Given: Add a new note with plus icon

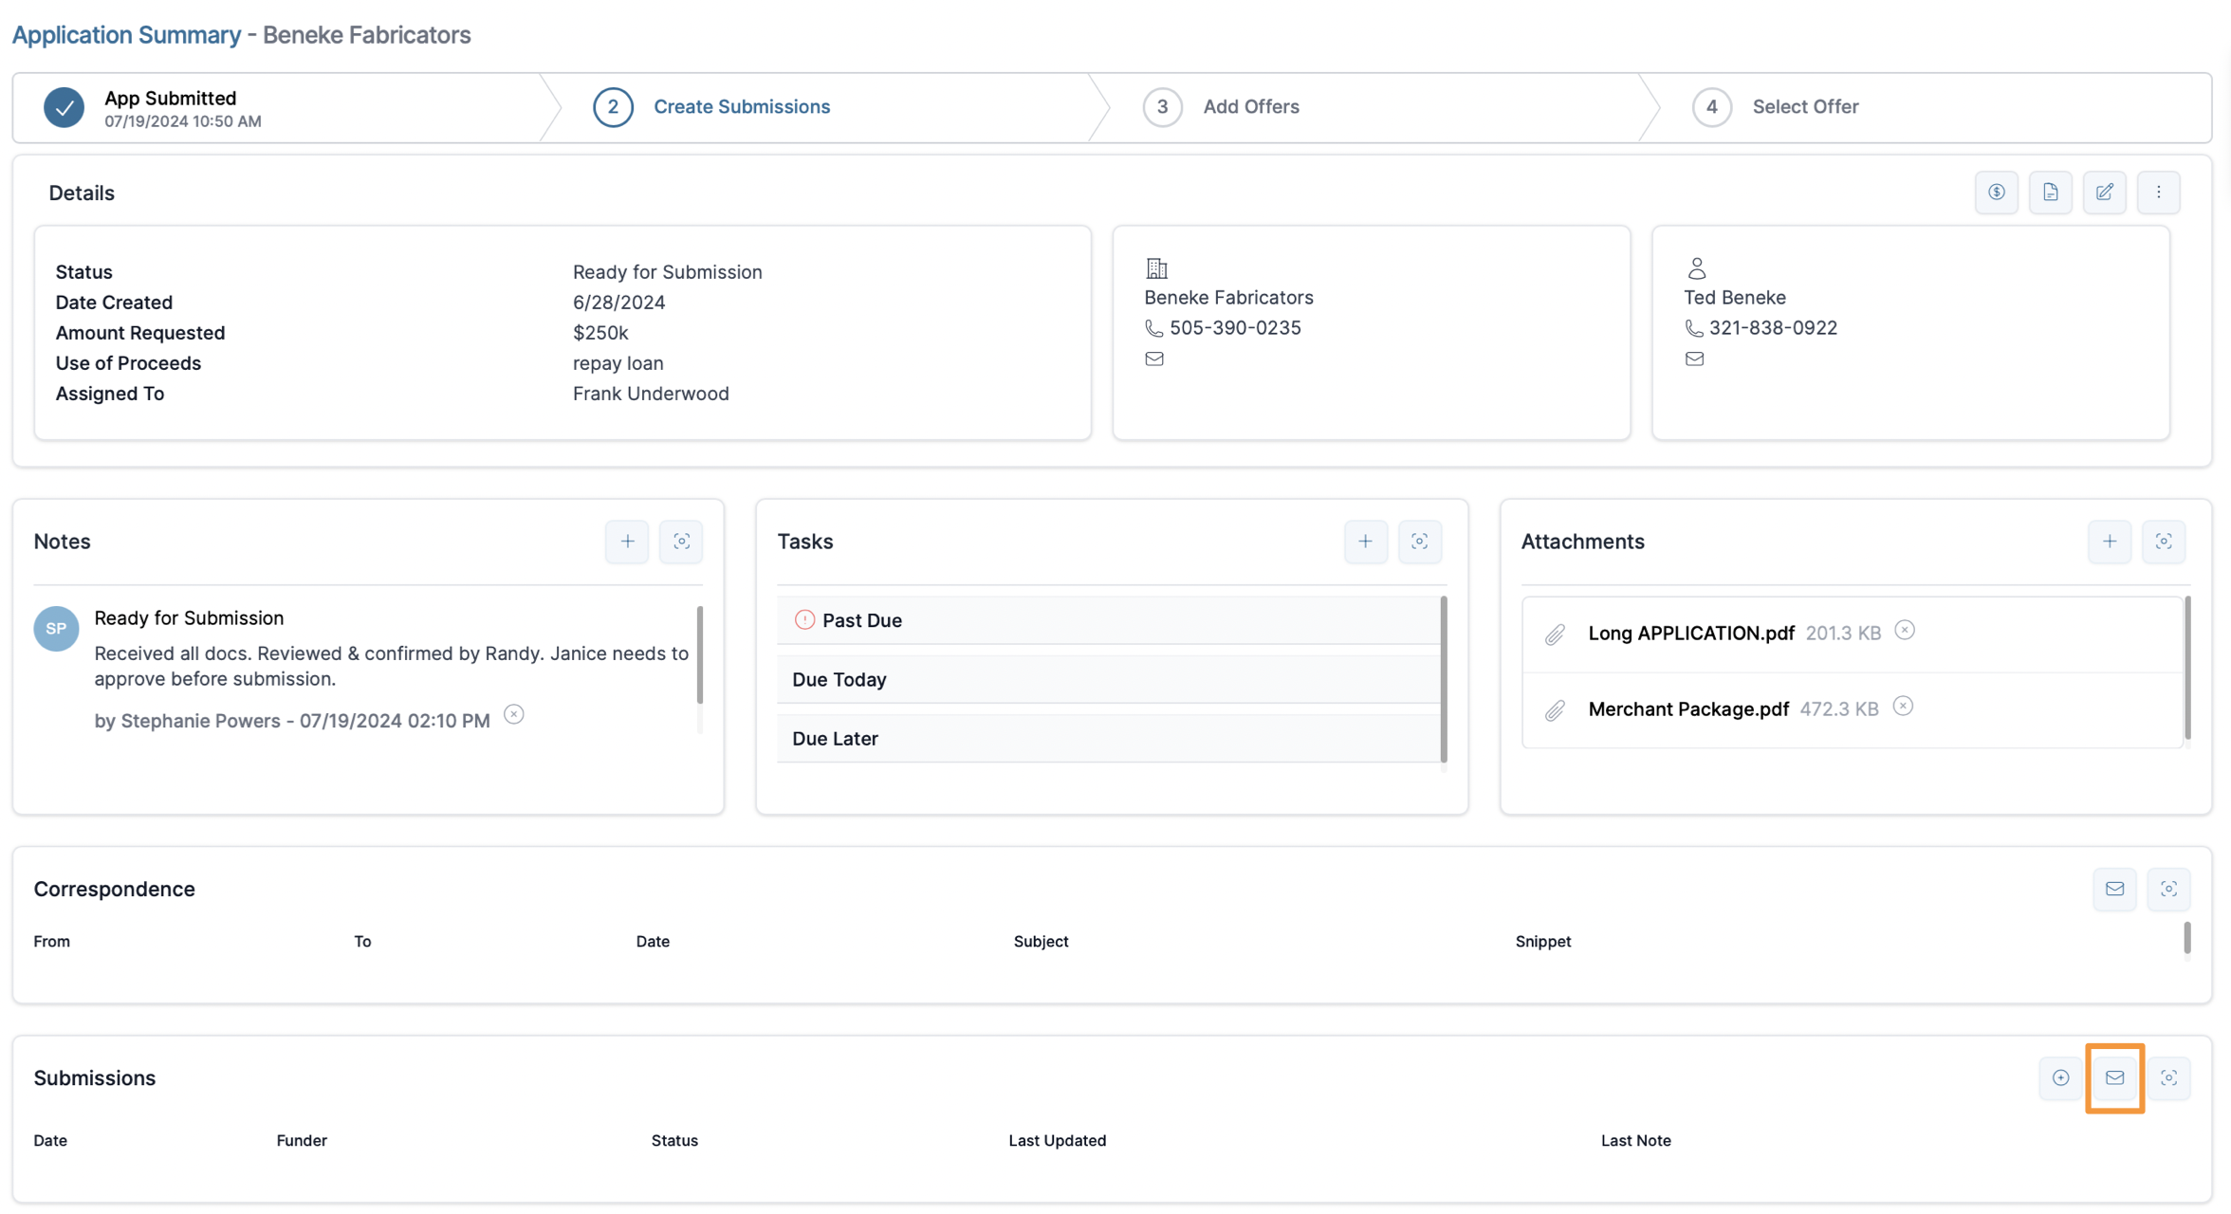Looking at the screenshot, I should click(627, 542).
